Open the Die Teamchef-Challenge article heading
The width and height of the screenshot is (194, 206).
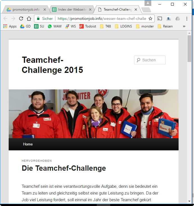pos(64,168)
